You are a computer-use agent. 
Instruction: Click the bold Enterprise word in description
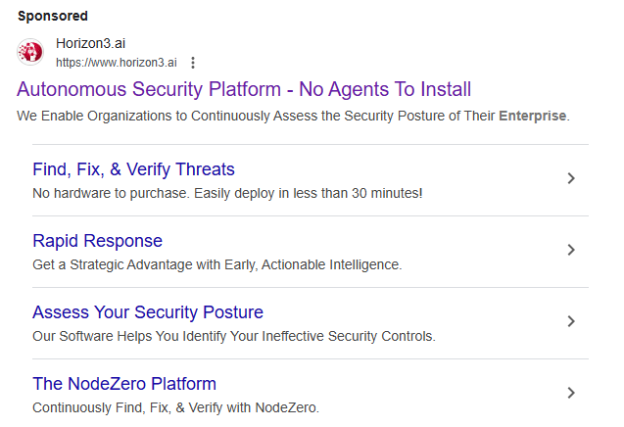tap(532, 116)
